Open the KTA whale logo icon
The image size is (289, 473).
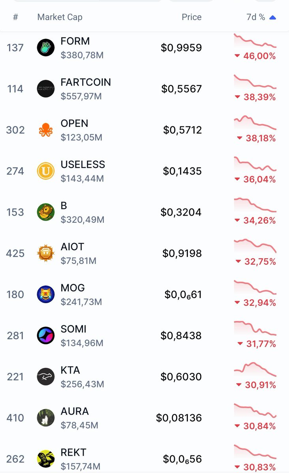(x=45, y=376)
